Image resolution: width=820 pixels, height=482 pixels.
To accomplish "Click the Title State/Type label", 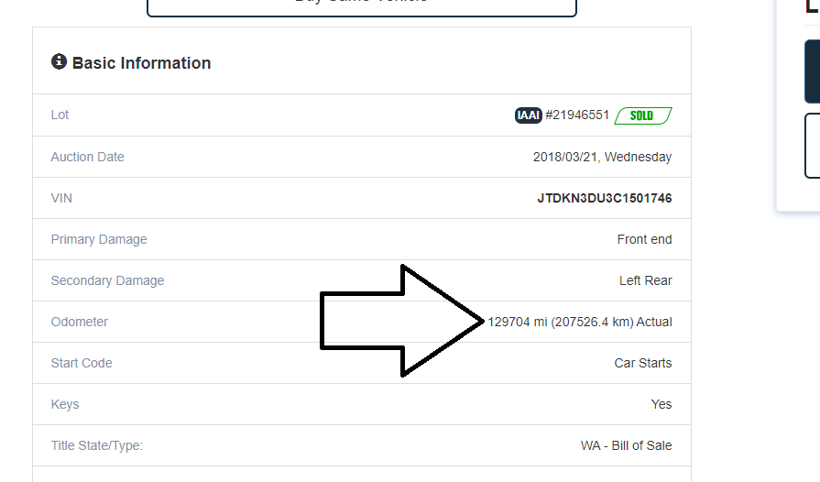I will (x=97, y=445).
